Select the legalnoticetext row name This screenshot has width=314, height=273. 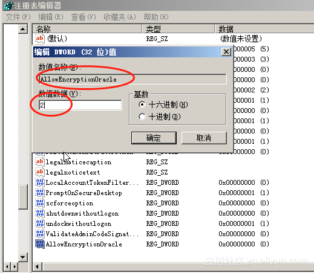click(73, 172)
